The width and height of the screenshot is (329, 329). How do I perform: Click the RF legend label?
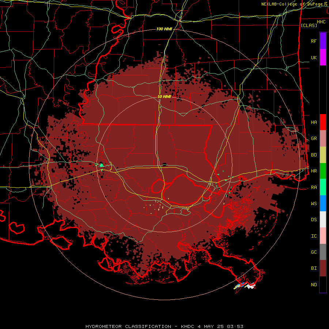tap(314, 41)
